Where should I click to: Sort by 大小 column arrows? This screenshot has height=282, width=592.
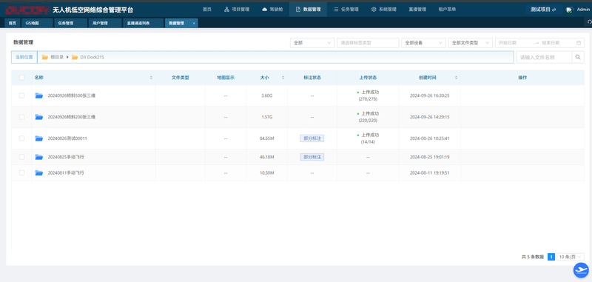[283, 78]
